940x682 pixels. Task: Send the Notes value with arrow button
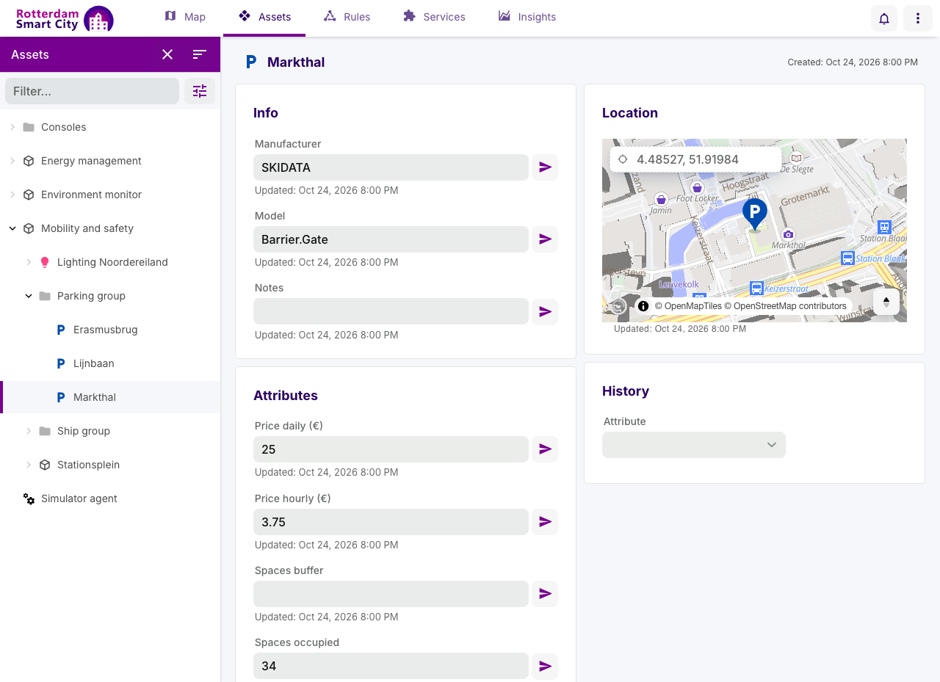coord(545,311)
